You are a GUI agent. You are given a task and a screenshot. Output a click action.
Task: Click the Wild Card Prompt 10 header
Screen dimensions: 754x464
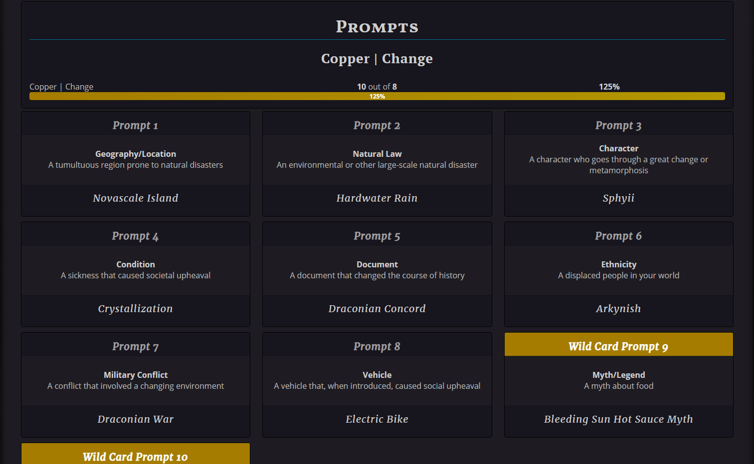[x=135, y=454]
